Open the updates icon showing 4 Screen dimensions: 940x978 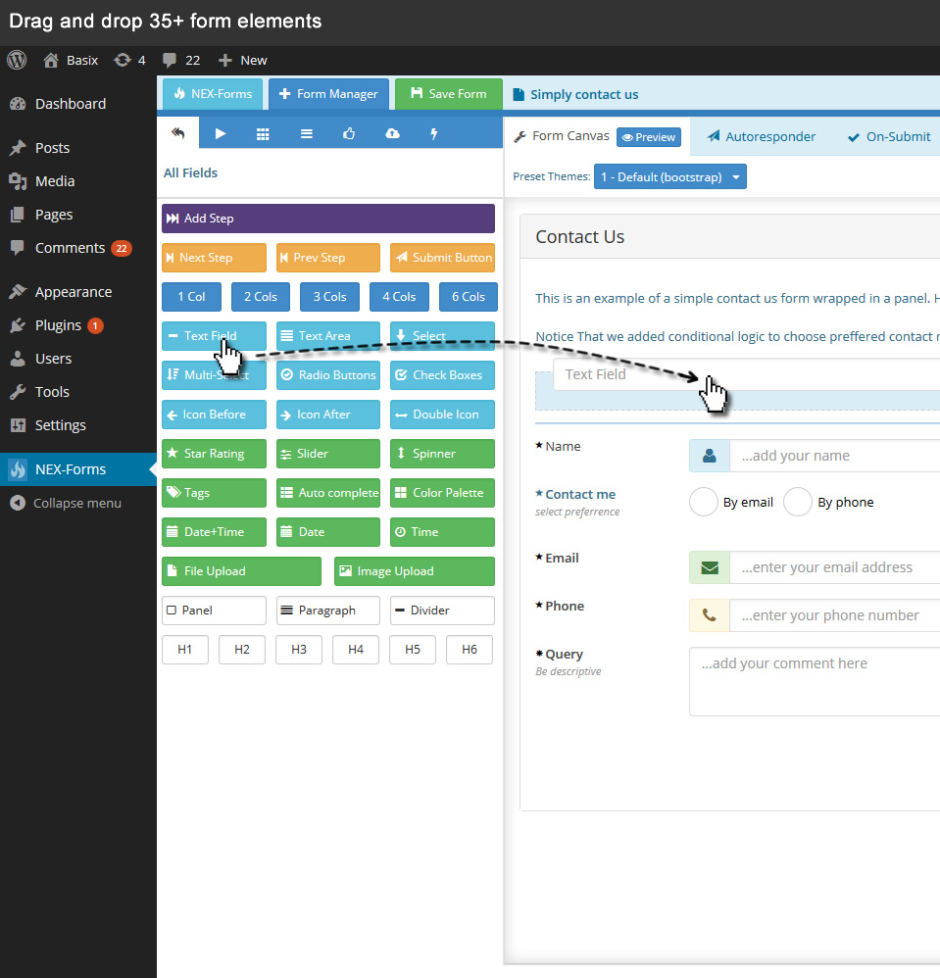pos(129,61)
